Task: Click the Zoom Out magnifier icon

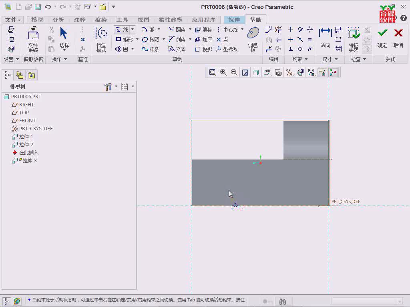Action: (234, 72)
